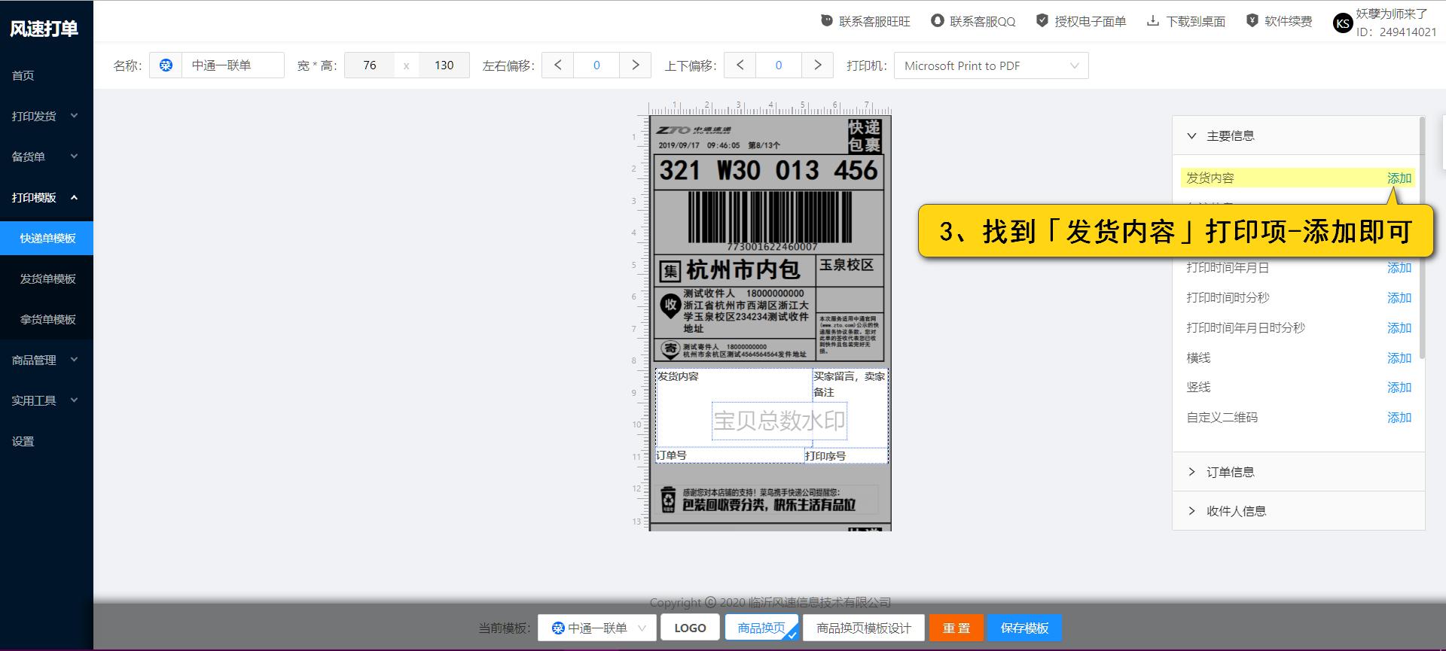Expand the 收件人信息 panel section
The image size is (1446, 651).
[1298, 511]
